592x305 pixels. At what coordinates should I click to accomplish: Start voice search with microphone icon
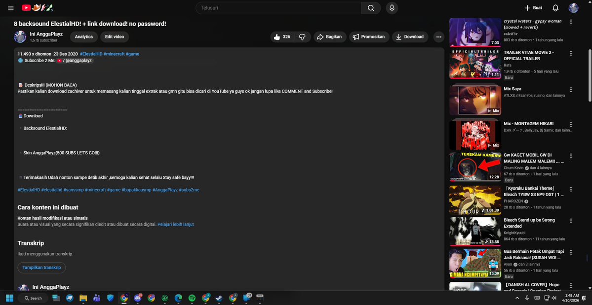click(x=392, y=8)
